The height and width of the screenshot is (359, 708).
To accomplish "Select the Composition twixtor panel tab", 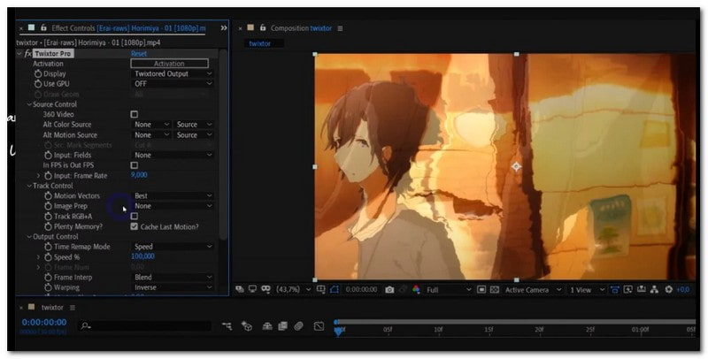I will (301, 28).
